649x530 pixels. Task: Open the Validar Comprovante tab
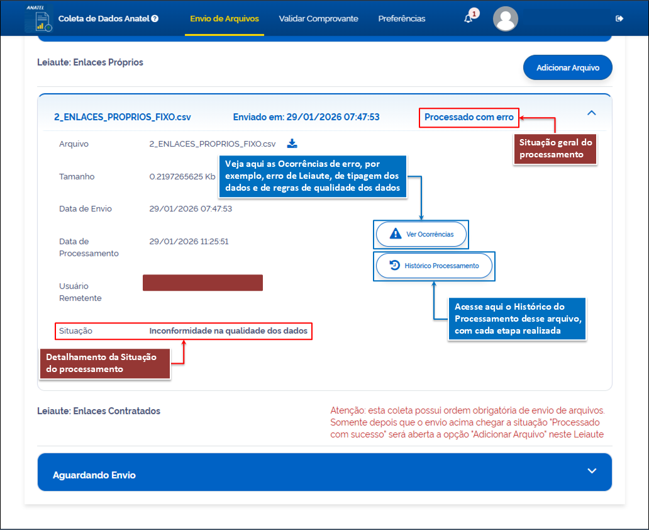(318, 19)
